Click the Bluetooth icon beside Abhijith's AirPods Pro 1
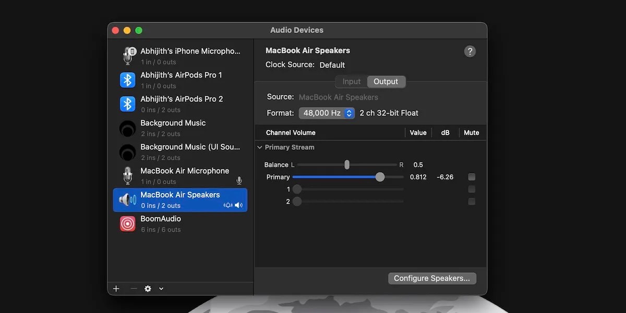 coord(127,79)
